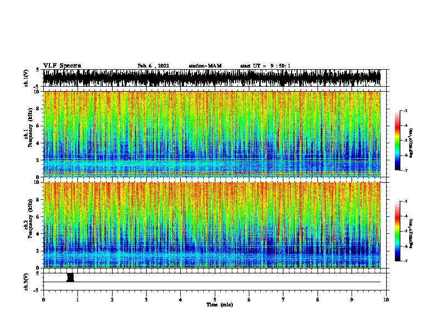Click the 'ch.3(V)' axis label

[x=26, y=282]
